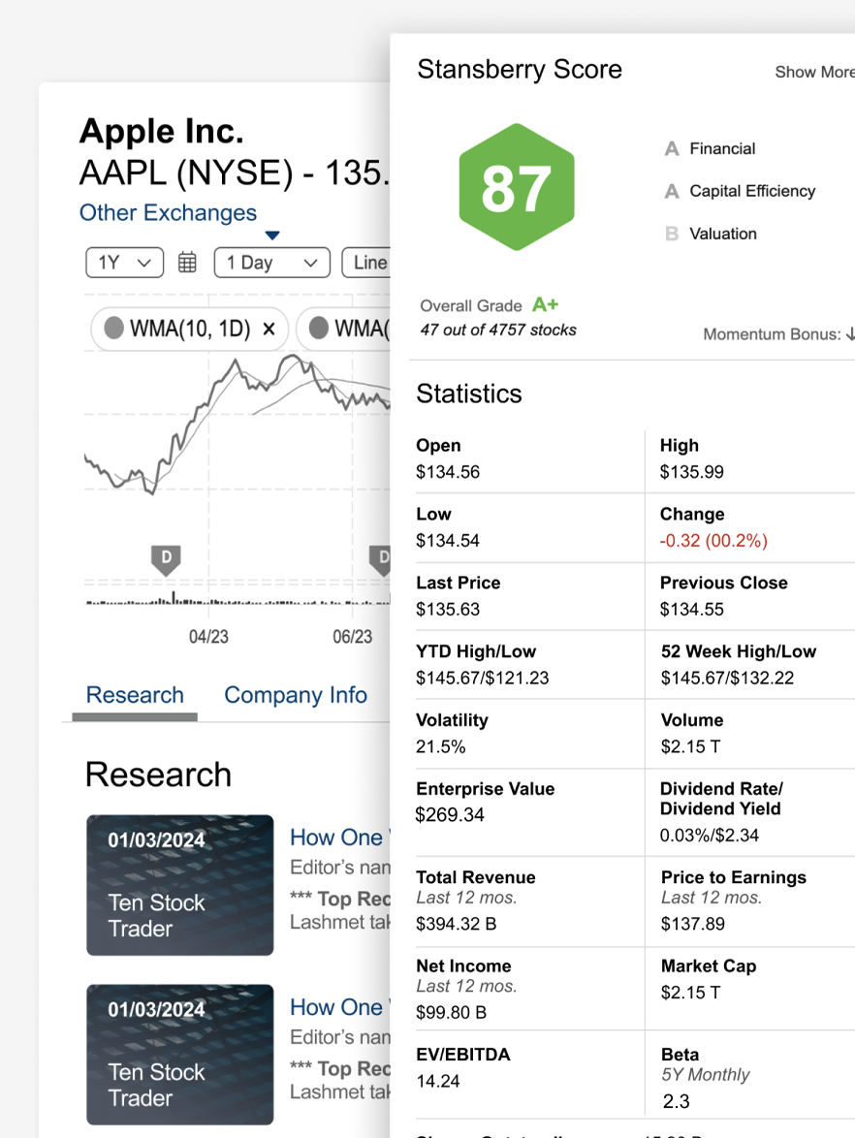Open the 1 Day interval dropdown

[272, 263]
